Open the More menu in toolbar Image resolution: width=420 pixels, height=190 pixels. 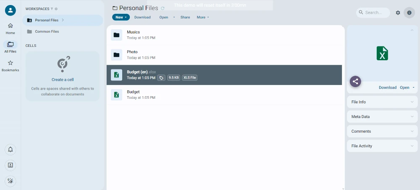click(202, 17)
